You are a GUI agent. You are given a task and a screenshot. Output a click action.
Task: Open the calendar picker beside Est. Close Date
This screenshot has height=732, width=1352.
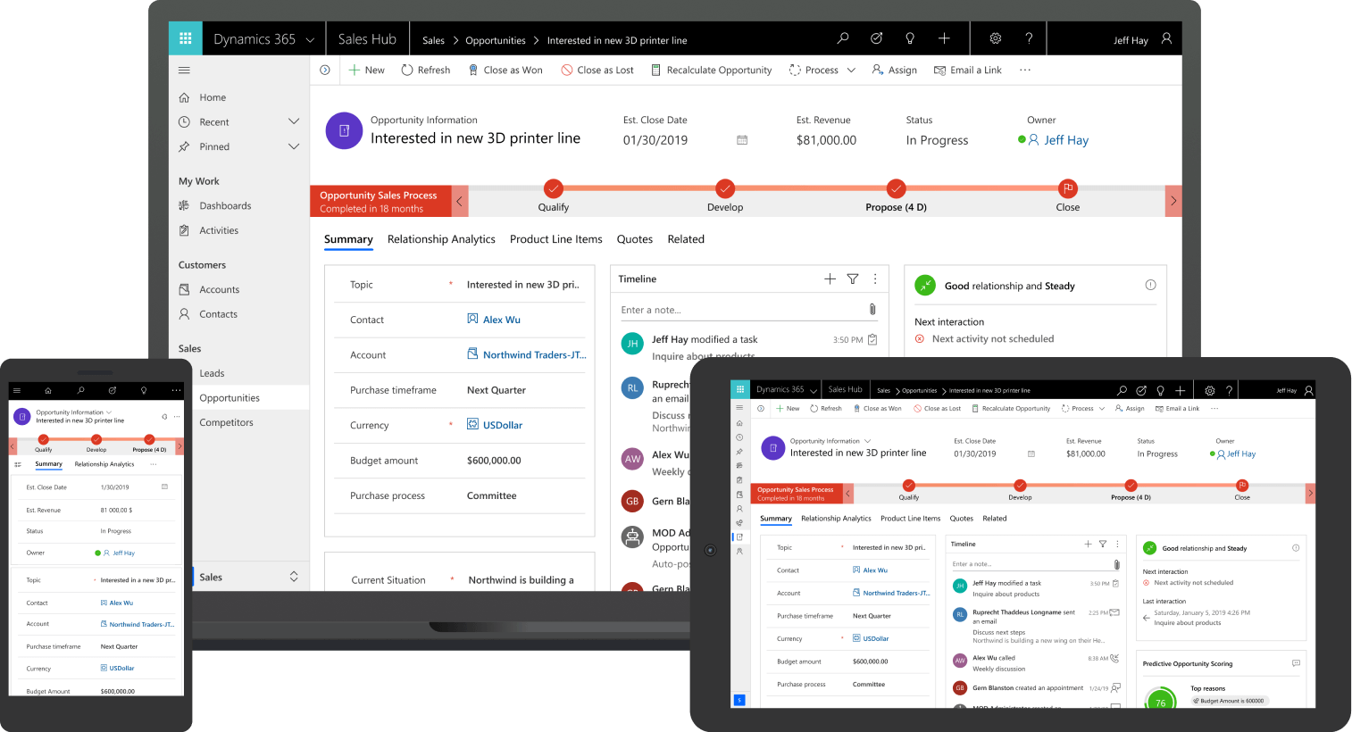point(741,140)
